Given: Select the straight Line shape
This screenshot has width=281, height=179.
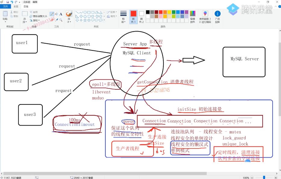Looking at the screenshot, I should click(77, 12).
